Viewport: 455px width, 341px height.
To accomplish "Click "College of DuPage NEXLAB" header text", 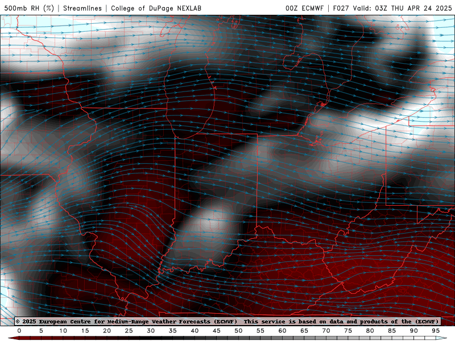I will pyautogui.click(x=156, y=8).
